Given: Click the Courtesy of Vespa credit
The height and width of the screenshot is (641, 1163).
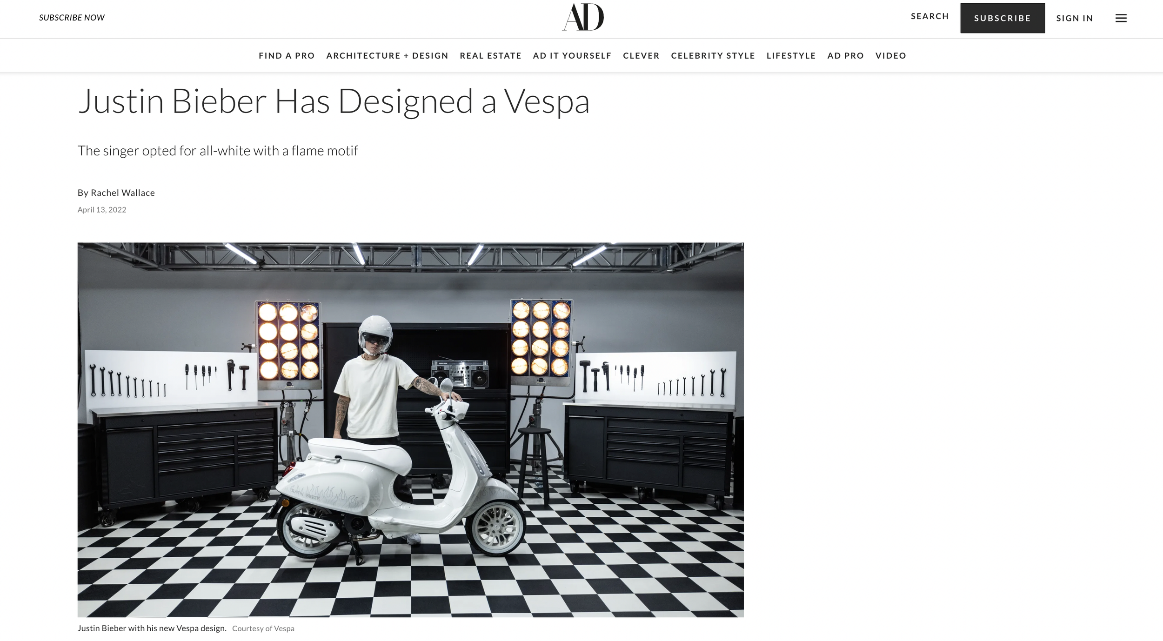Looking at the screenshot, I should pos(263,628).
